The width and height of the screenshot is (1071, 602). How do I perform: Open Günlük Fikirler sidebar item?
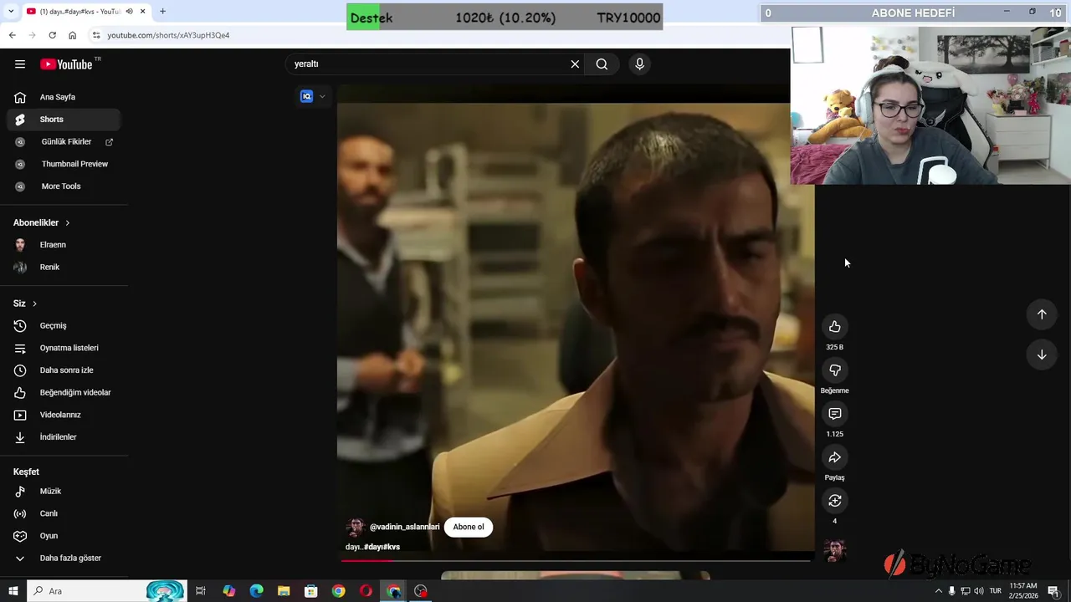click(x=64, y=142)
